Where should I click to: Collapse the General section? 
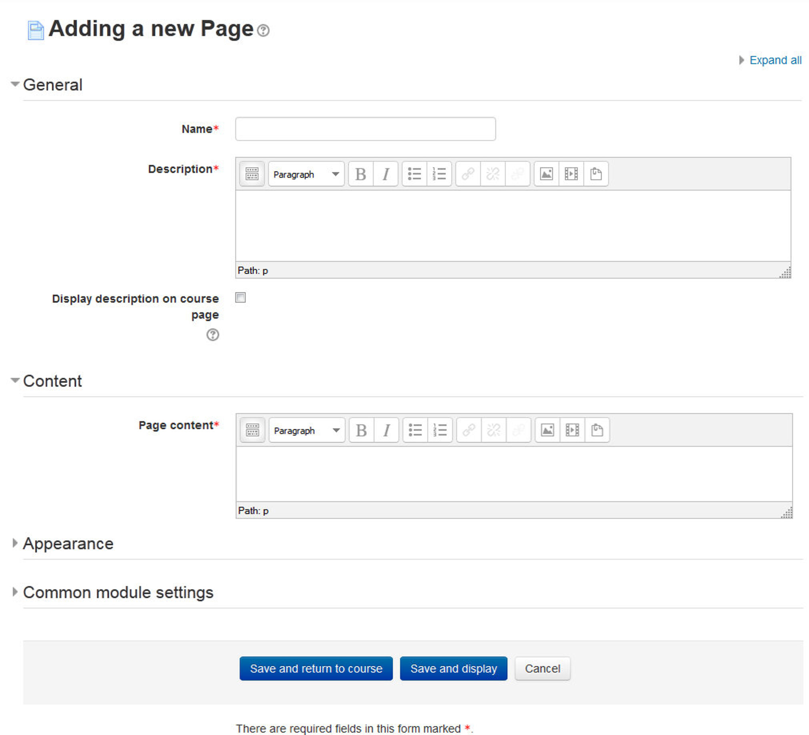coord(52,85)
